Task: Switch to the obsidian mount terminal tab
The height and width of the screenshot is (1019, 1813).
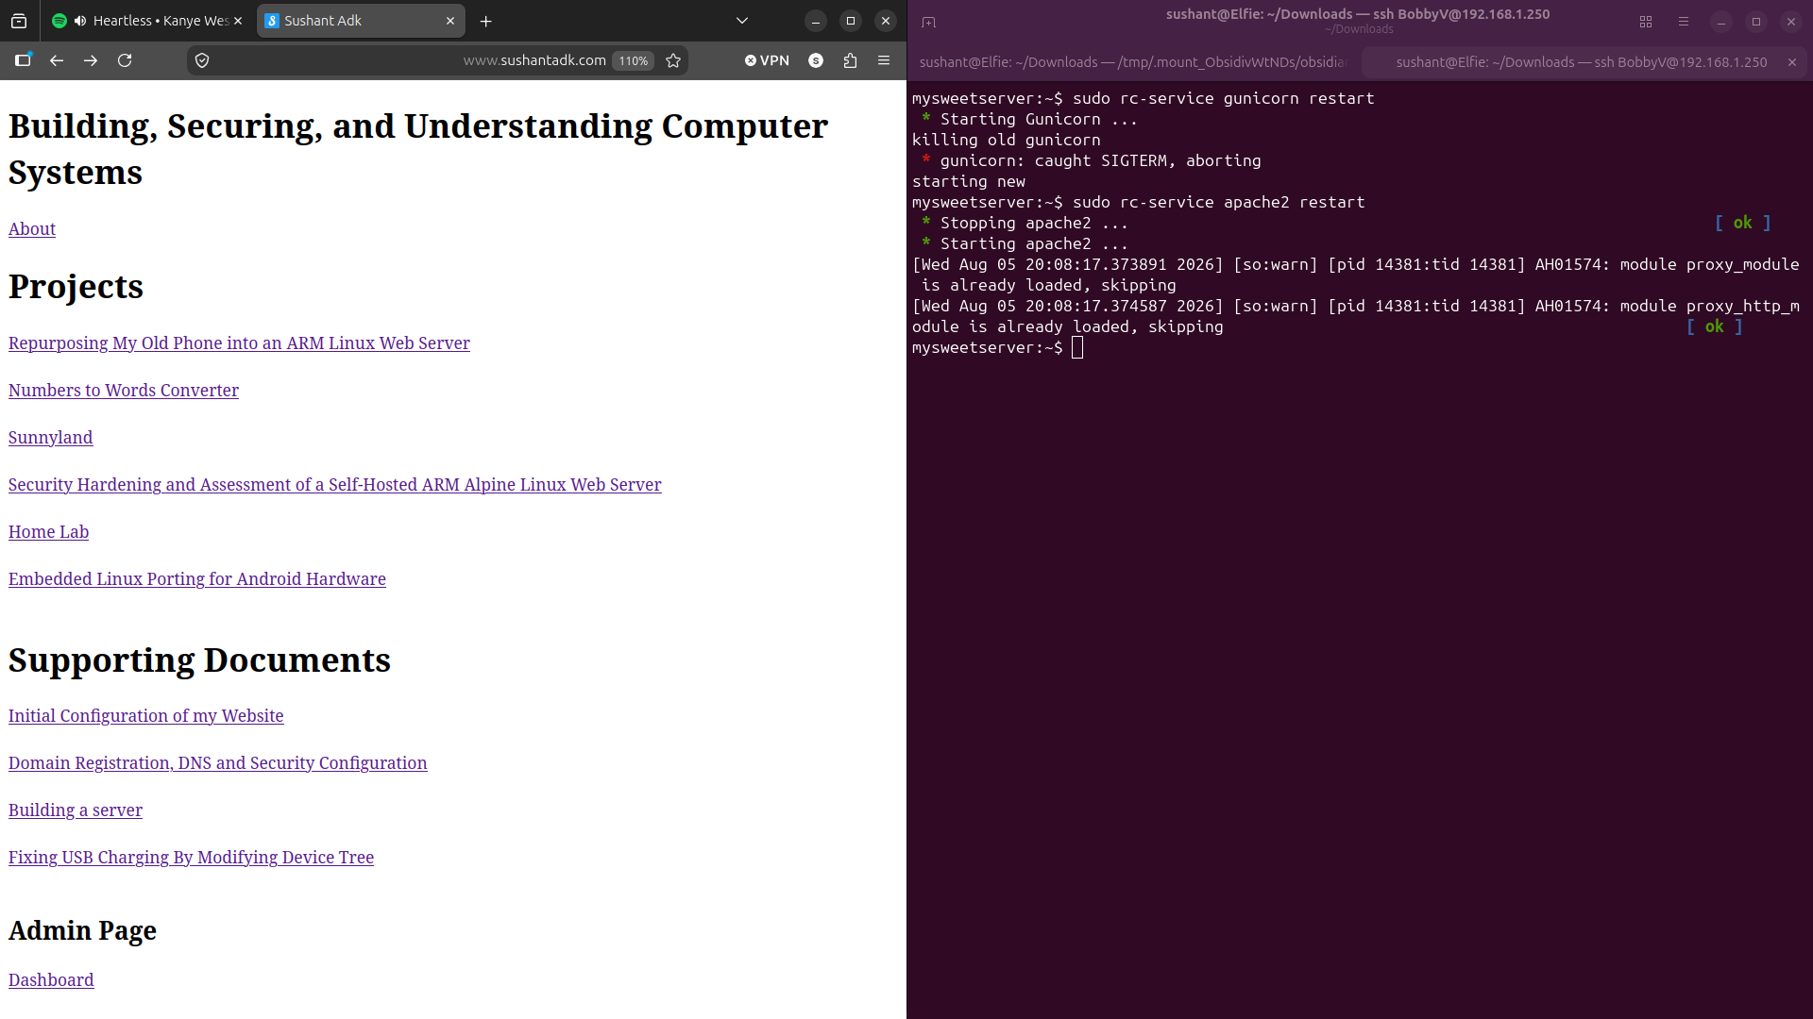Action: point(1133,62)
